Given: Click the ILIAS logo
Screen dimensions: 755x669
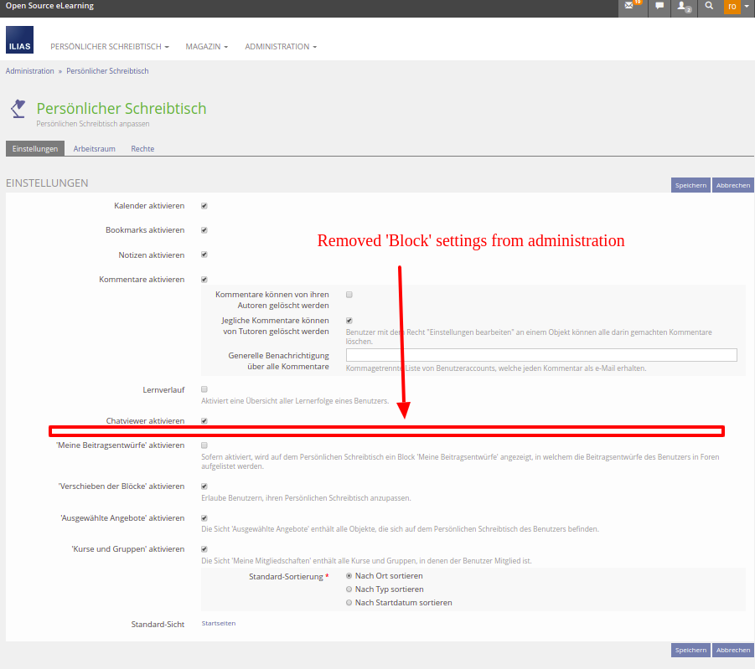Looking at the screenshot, I should pos(19,40).
